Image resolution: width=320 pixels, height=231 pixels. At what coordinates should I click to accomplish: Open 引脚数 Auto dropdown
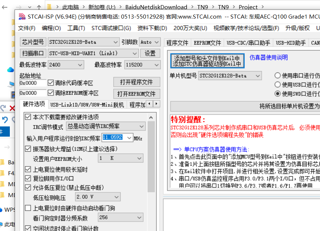149,42
